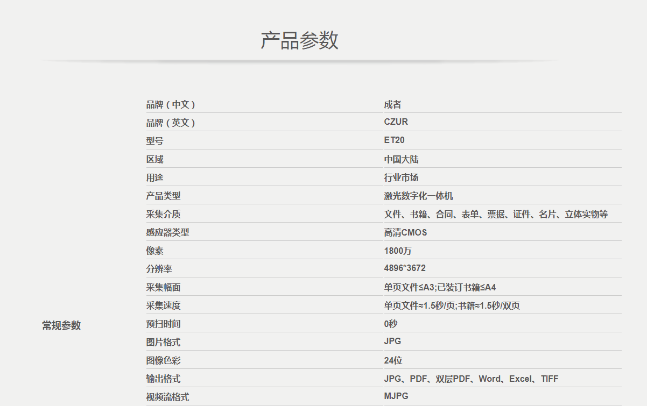Click the 常规参数 section label
The width and height of the screenshot is (647, 406).
point(61,325)
